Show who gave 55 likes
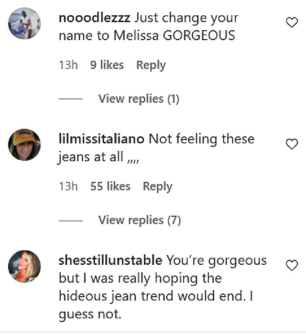Image resolution: width=306 pixels, height=335 pixels. [110, 186]
